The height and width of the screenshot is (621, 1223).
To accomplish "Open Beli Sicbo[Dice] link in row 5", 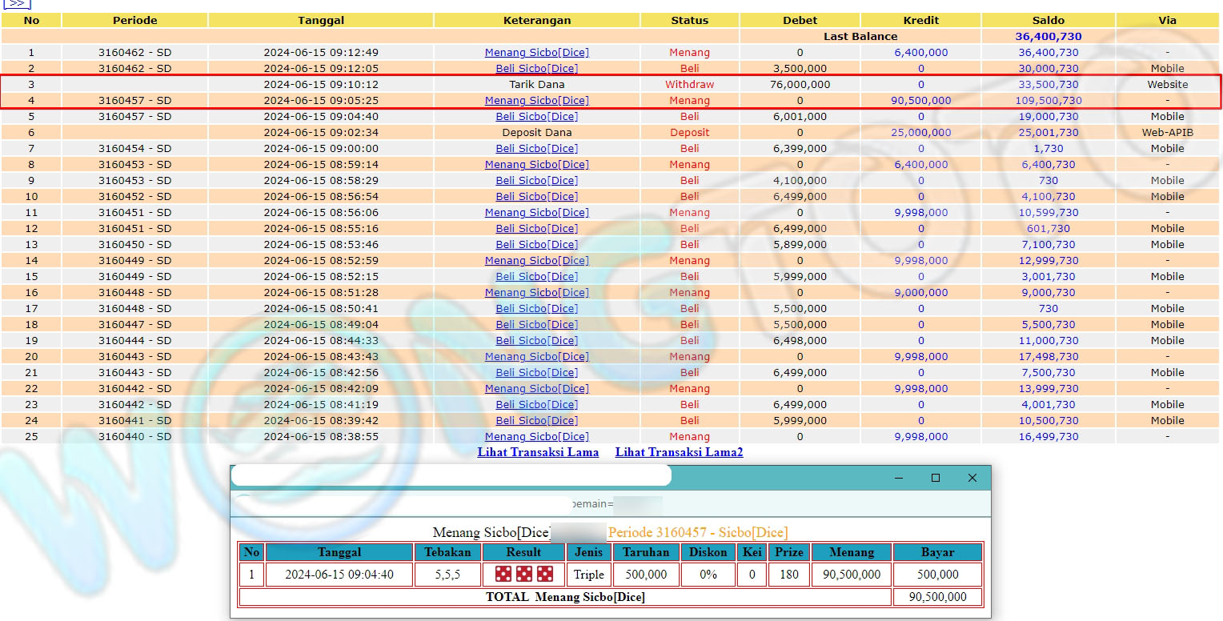I will tap(536, 117).
